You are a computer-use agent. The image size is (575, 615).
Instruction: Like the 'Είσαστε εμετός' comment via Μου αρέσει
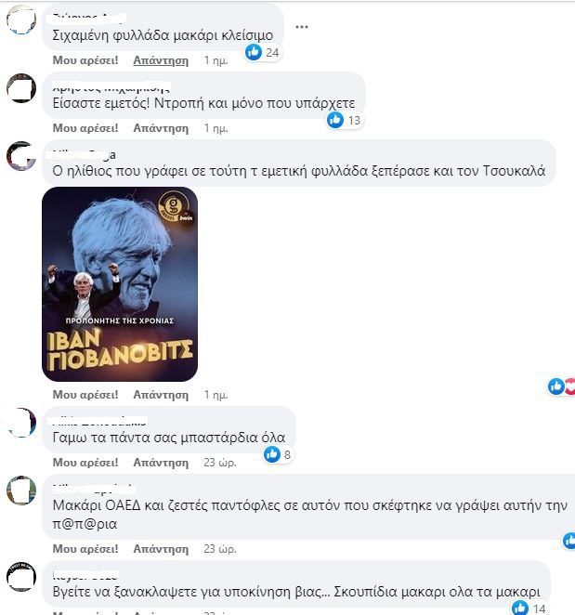point(85,128)
